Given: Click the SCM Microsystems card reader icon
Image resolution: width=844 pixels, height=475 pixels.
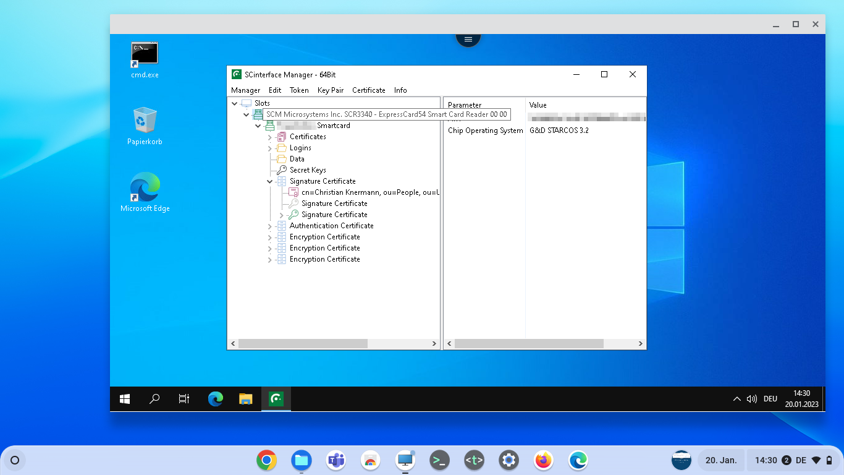Looking at the screenshot, I should tap(258, 114).
